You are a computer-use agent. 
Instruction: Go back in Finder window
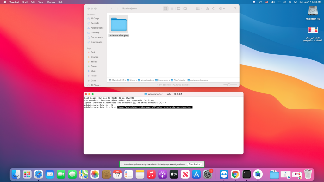tap(112, 9)
